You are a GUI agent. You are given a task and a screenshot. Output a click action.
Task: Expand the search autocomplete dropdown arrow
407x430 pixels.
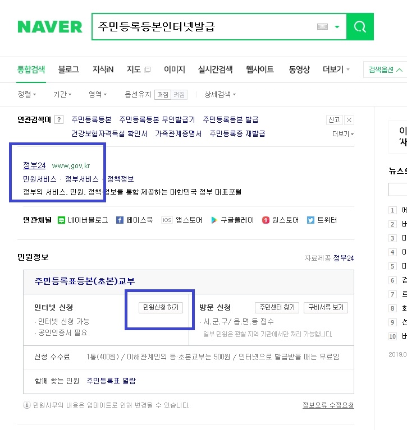[x=337, y=27]
